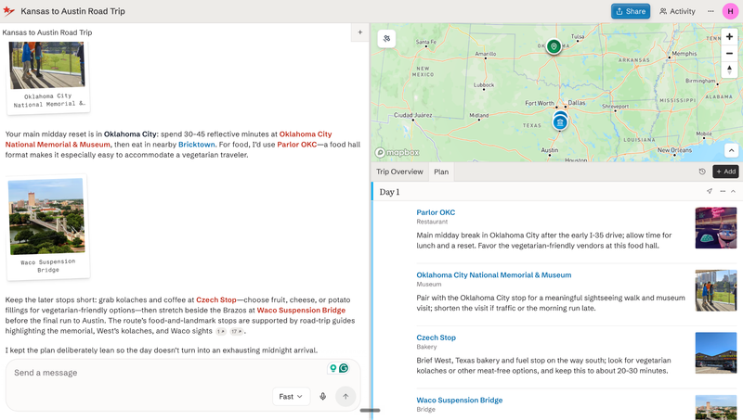Collapse the map with chevron button
The width and height of the screenshot is (743, 420).
point(731,150)
